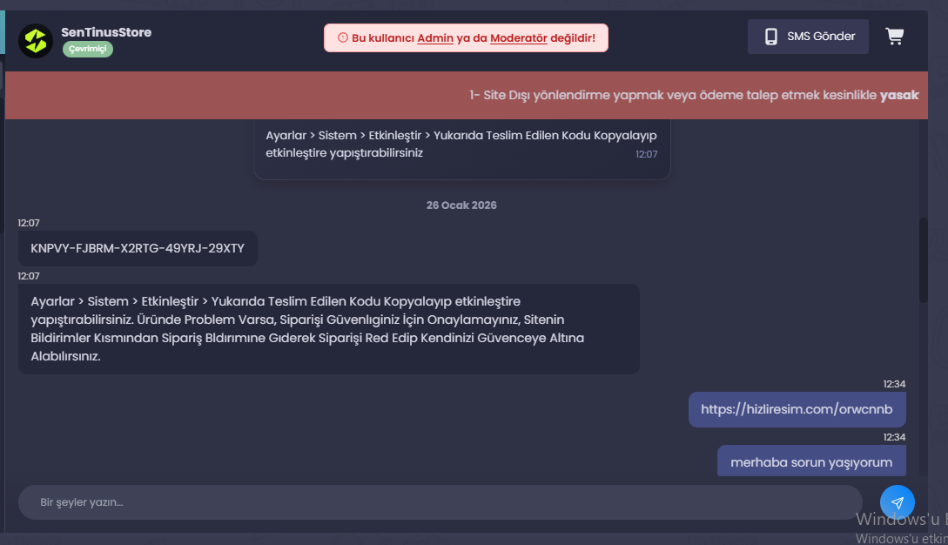The height and width of the screenshot is (545, 948).
Task: Click the SenTinusStore username
Action: 106,32
